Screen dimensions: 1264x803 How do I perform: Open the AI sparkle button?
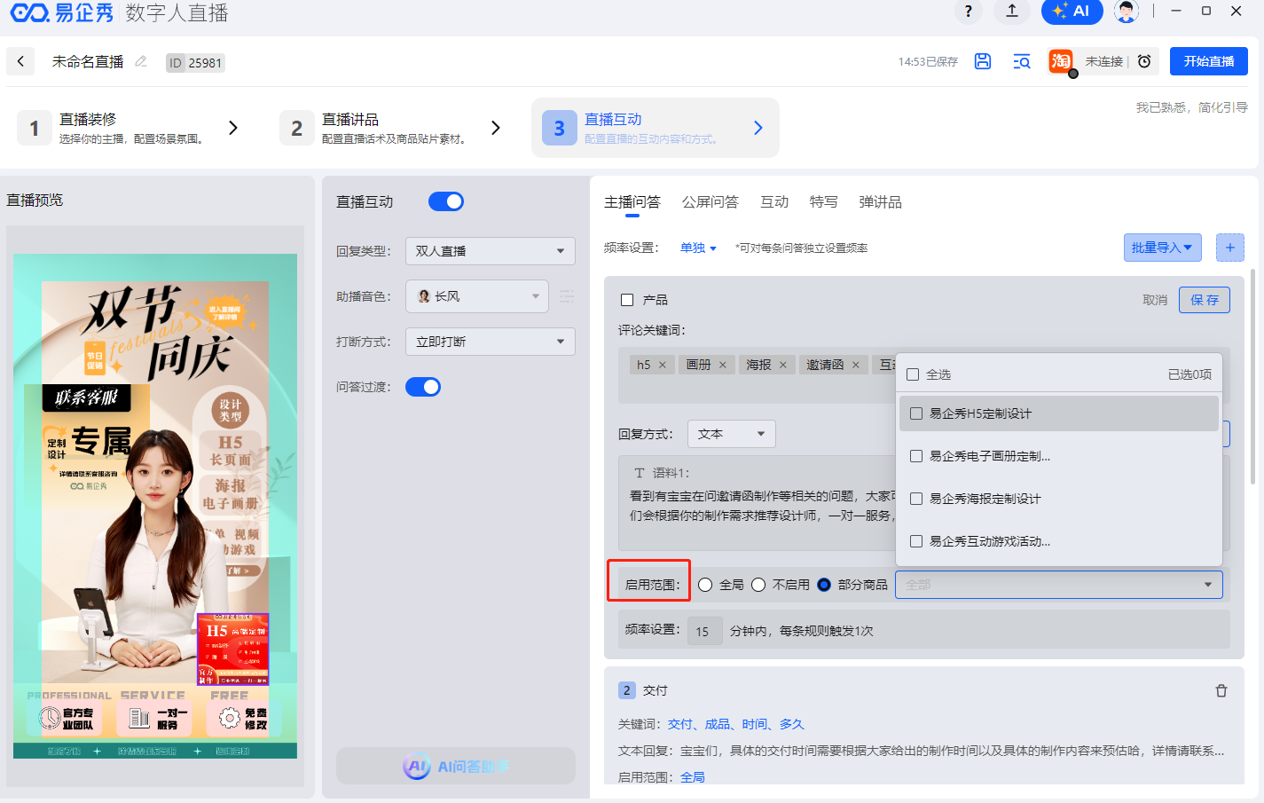pos(1072,12)
